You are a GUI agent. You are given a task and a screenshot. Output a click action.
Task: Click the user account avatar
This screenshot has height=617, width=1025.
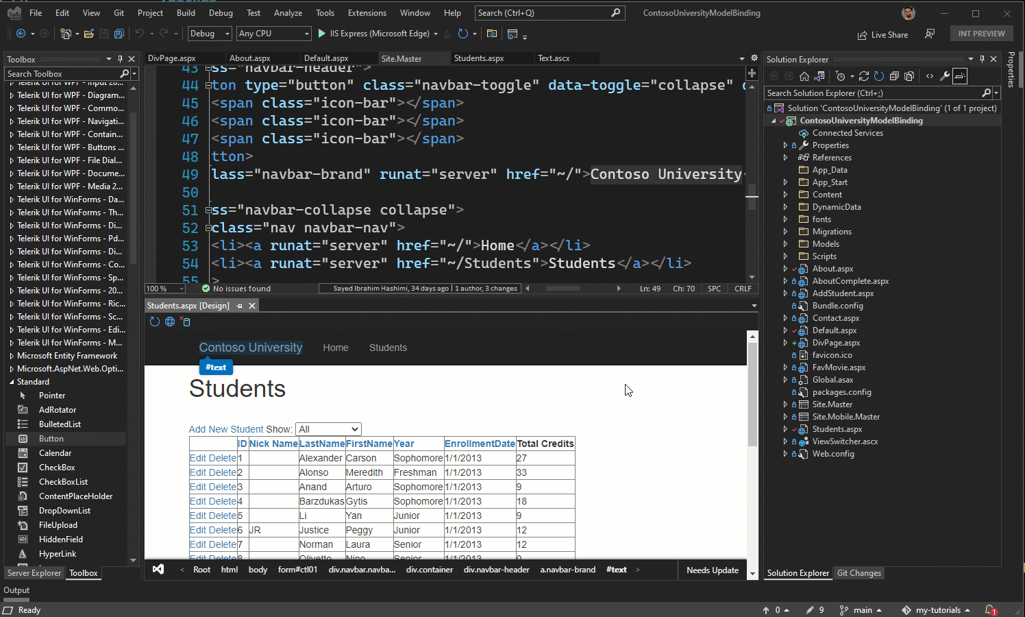(909, 13)
